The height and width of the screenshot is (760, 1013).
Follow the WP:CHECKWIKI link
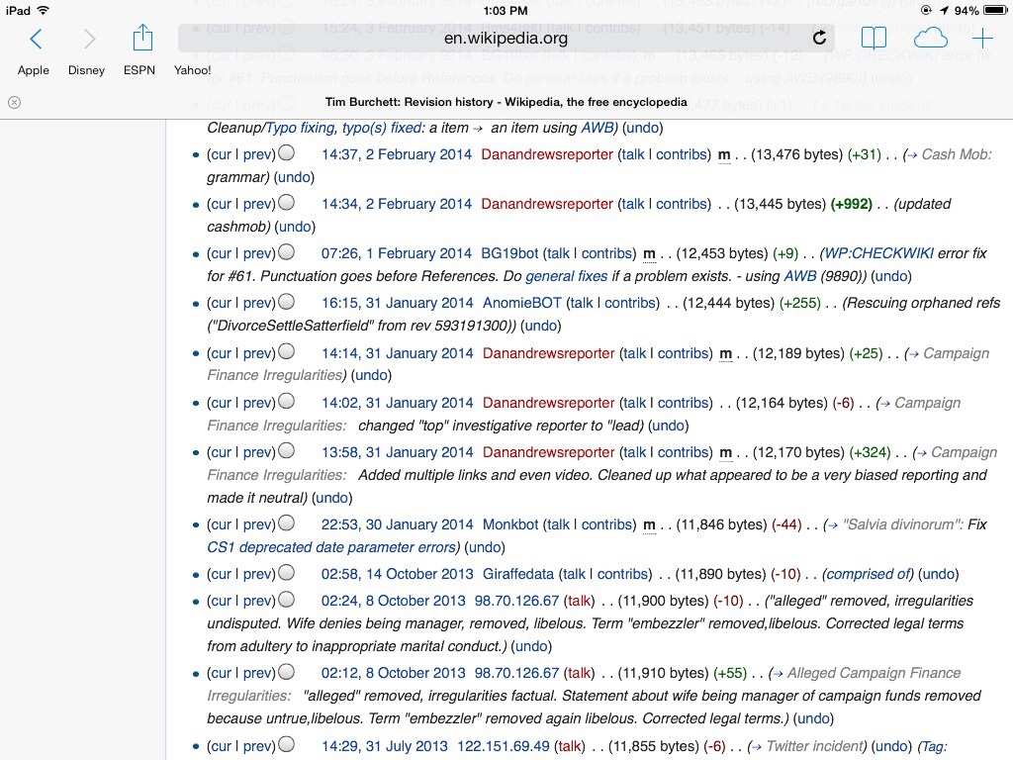tap(878, 253)
